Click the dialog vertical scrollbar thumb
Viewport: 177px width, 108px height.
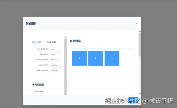pos(140,44)
